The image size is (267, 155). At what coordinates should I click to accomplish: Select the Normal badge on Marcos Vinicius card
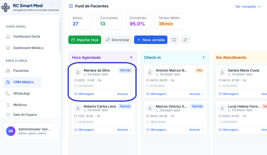197,106
